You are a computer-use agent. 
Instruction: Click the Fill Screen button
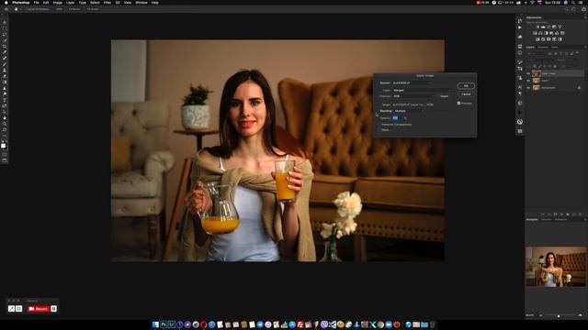(x=92, y=9)
